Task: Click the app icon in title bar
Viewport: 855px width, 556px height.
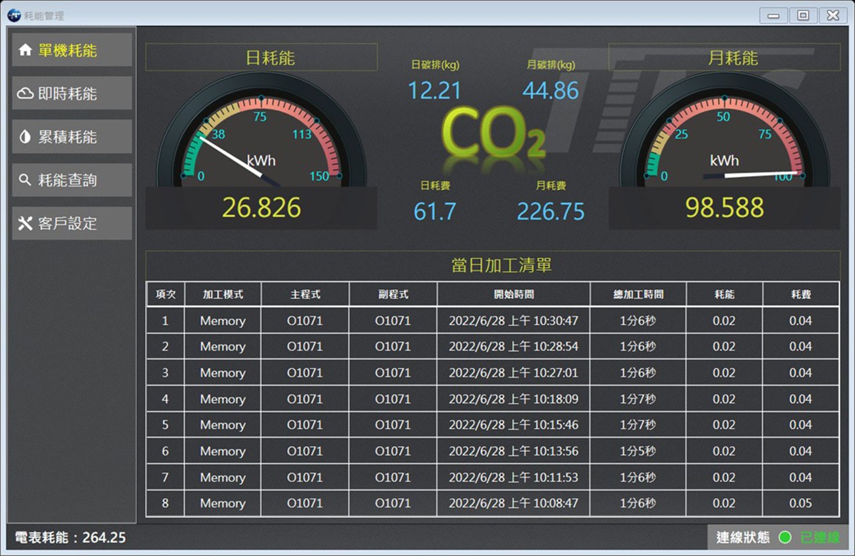Action: (14, 15)
